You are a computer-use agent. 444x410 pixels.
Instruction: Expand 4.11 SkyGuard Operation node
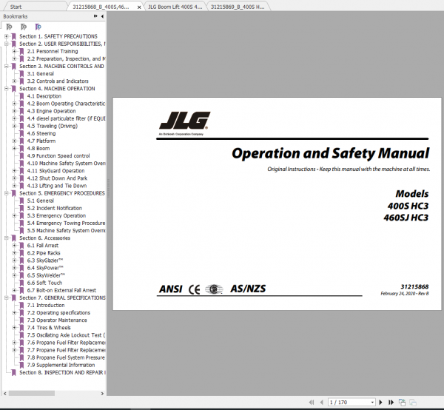(x=14, y=171)
